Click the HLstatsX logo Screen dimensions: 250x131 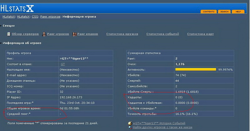pos(17,7)
